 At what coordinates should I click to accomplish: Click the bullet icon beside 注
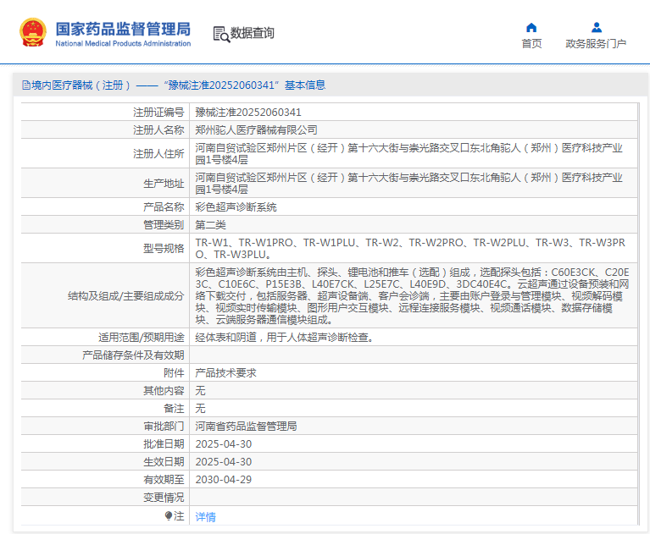169,515
